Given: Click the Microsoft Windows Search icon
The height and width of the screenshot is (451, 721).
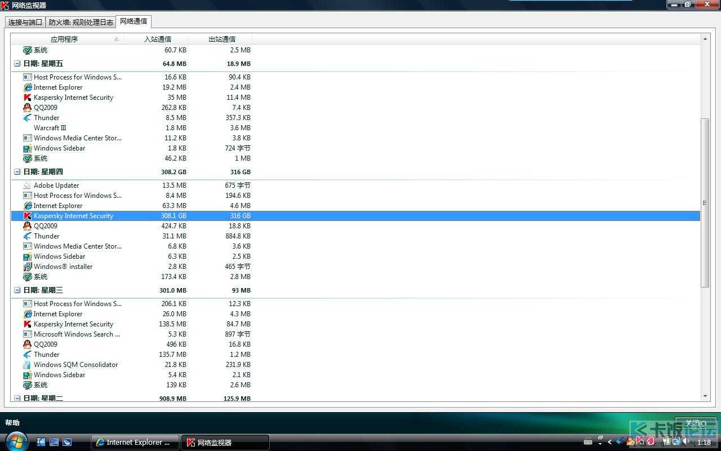Looking at the screenshot, I should click(28, 334).
